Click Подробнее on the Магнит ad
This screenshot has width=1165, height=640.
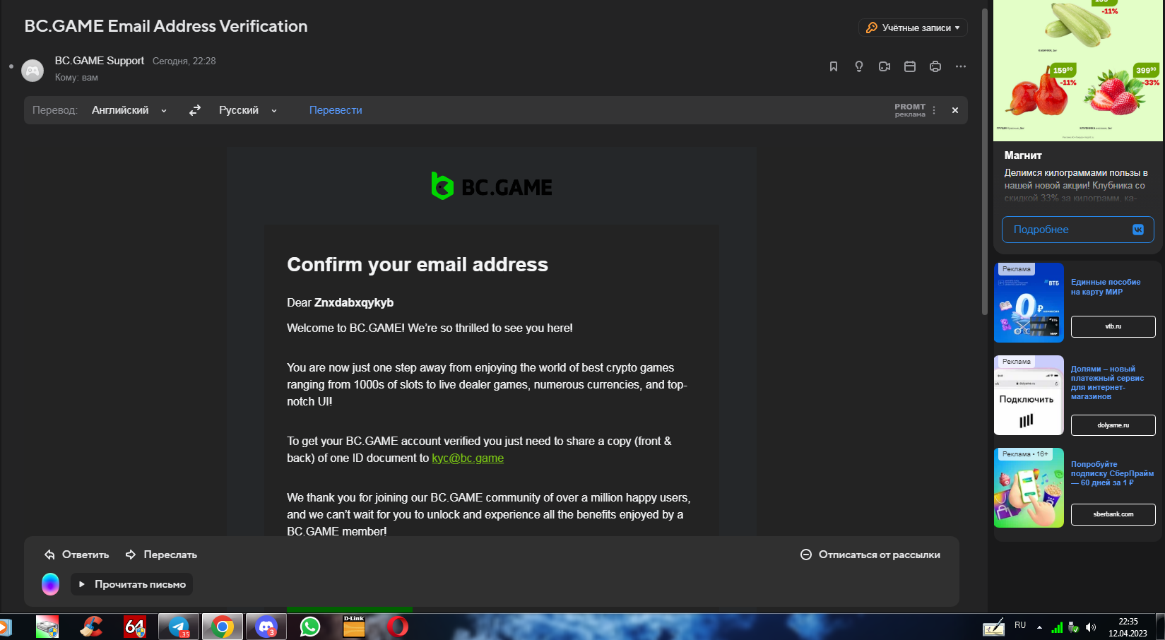coord(1077,230)
